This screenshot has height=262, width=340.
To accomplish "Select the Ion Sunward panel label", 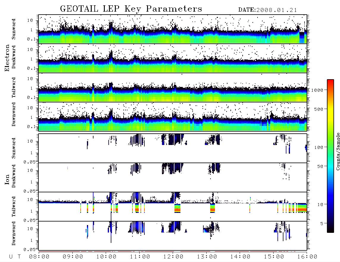I will click(14, 148).
